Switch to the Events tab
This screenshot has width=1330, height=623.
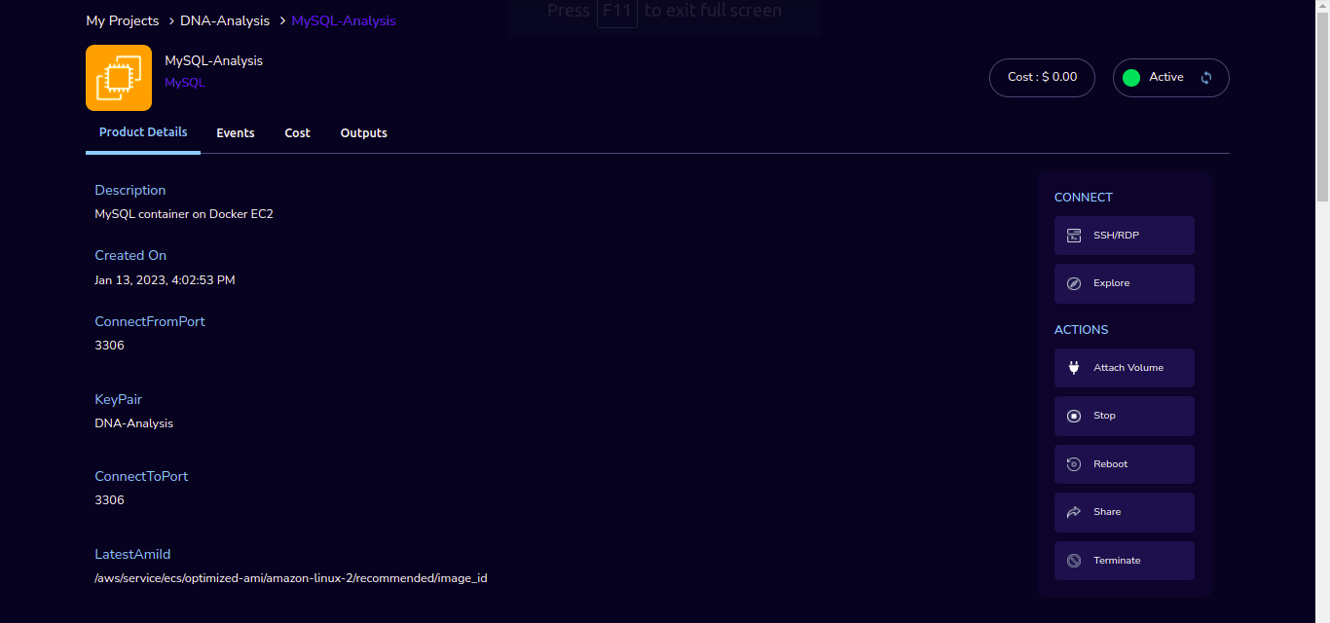pos(236,133)
